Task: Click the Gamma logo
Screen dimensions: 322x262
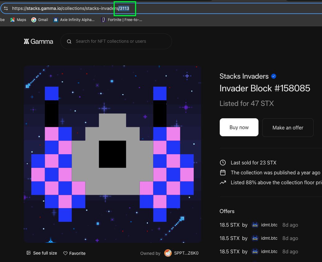Action: click(38, 41)
